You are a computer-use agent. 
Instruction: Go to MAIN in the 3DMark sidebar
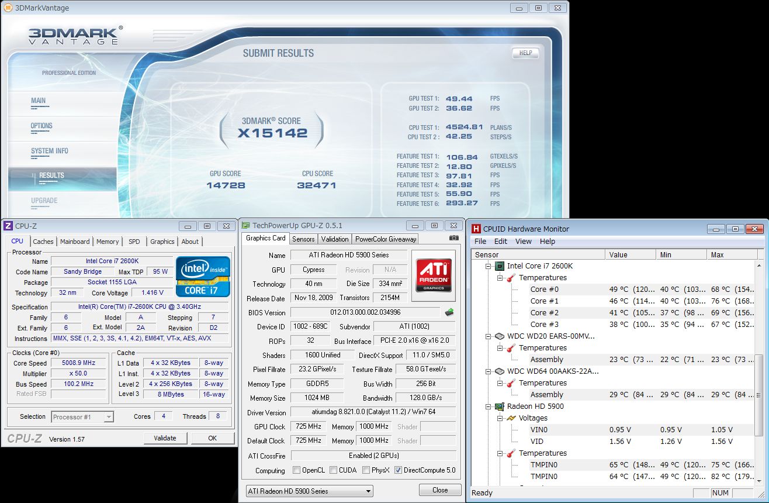(x=39, y=101)
